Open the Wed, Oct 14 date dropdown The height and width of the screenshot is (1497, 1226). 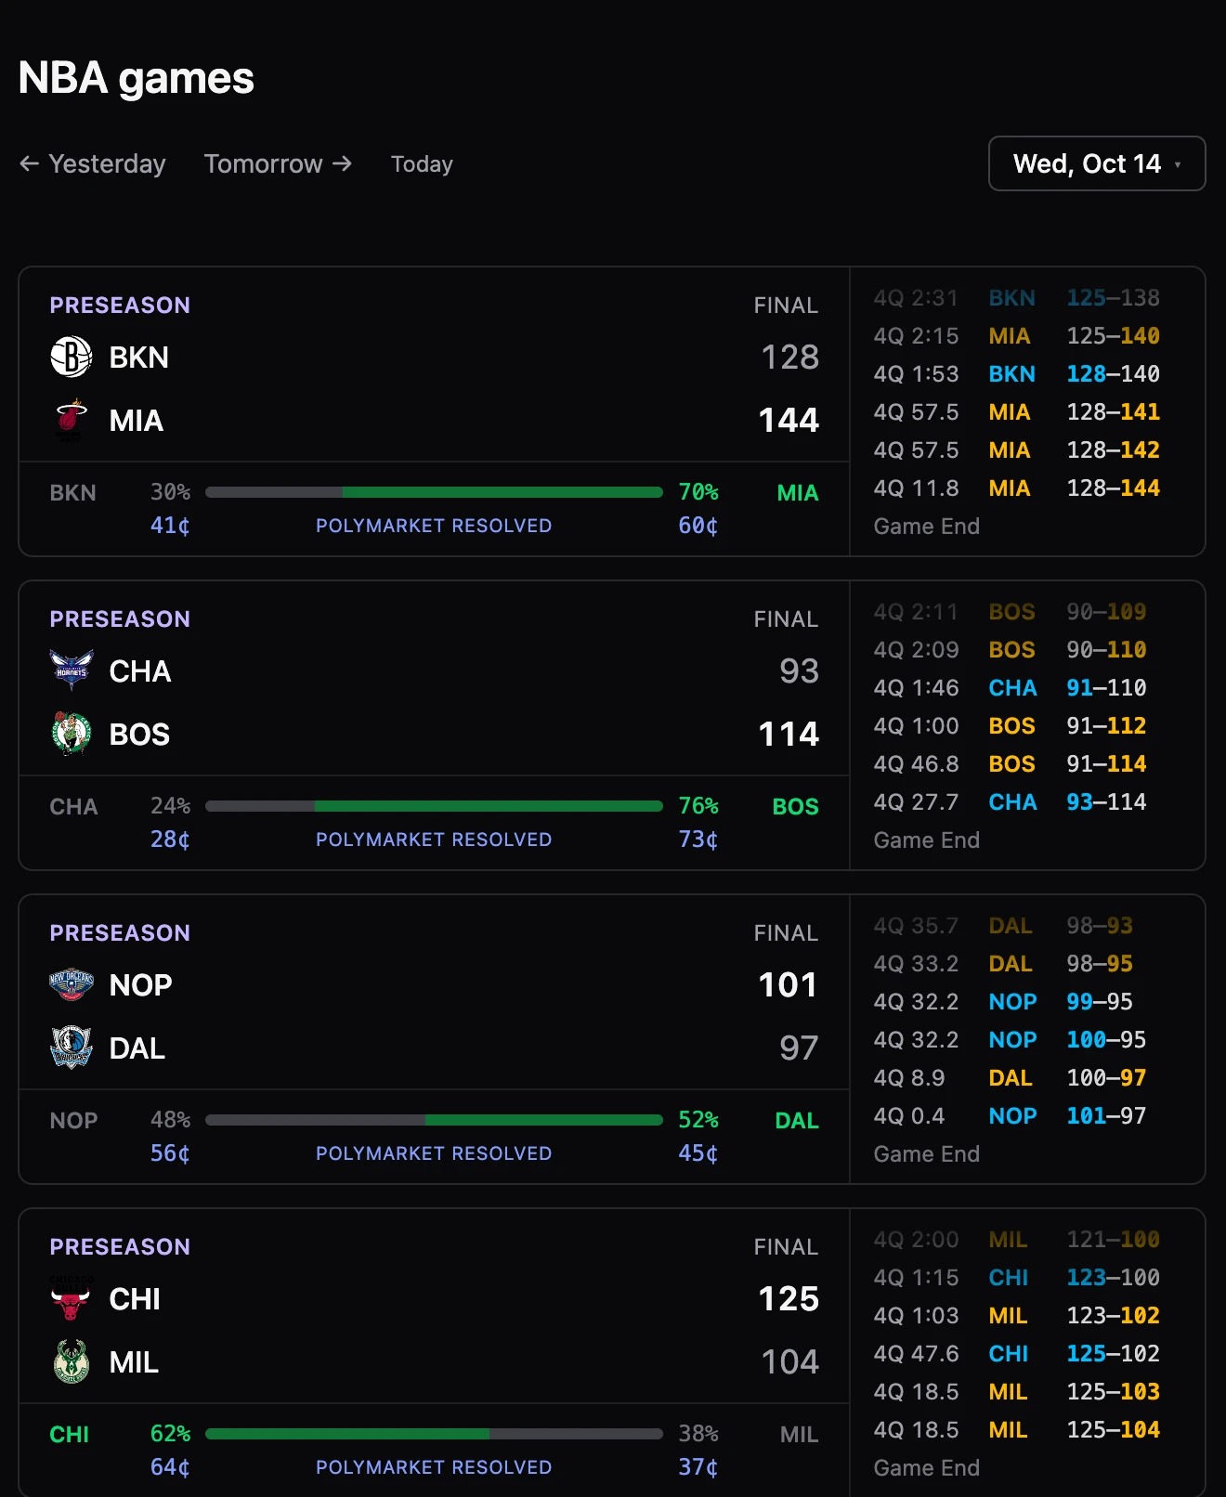tap(1097, 163)
